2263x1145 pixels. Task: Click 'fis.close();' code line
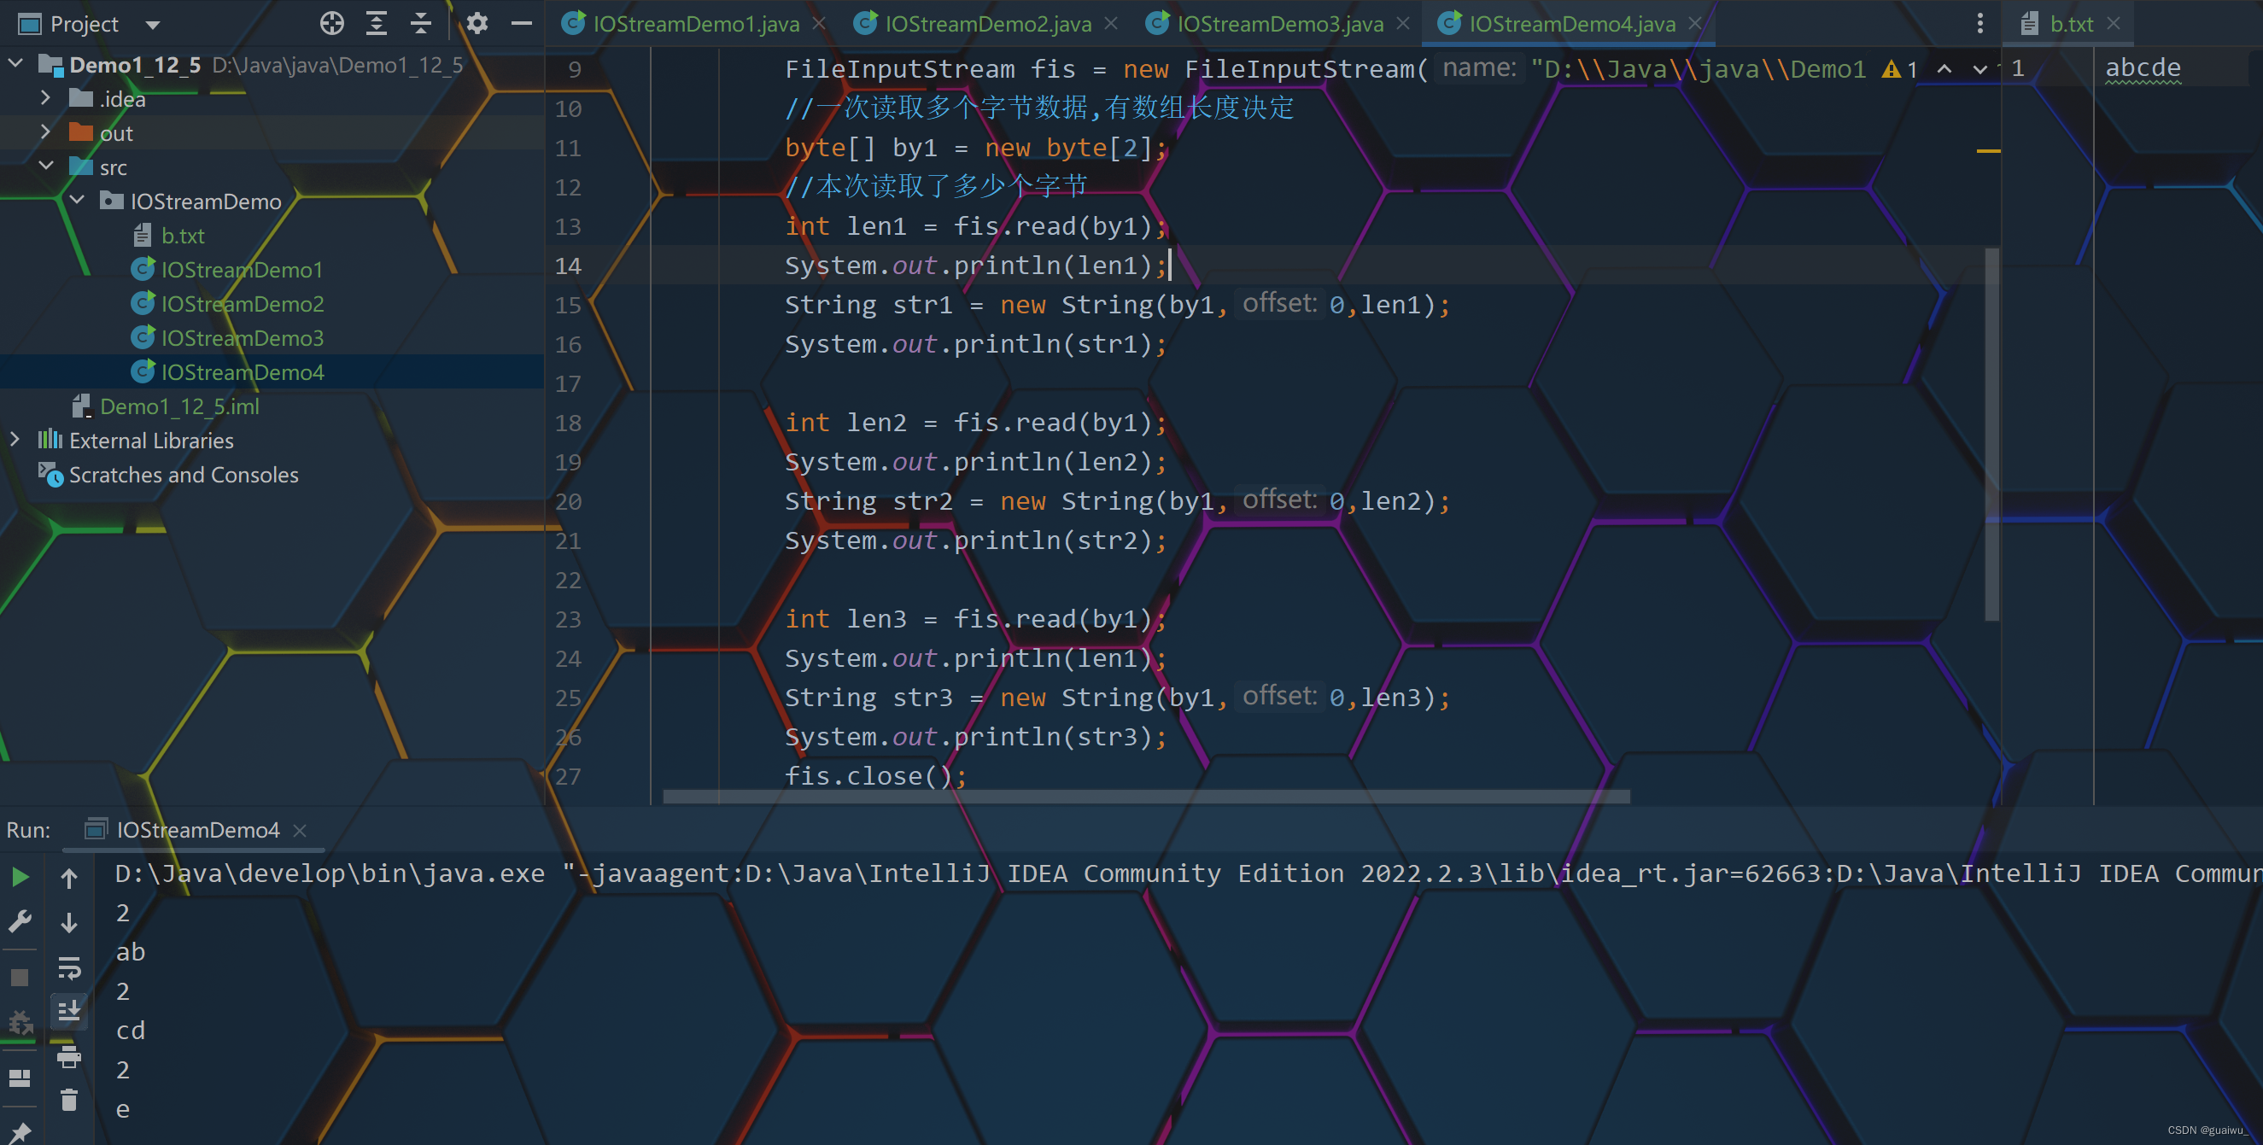pos(876,775)
